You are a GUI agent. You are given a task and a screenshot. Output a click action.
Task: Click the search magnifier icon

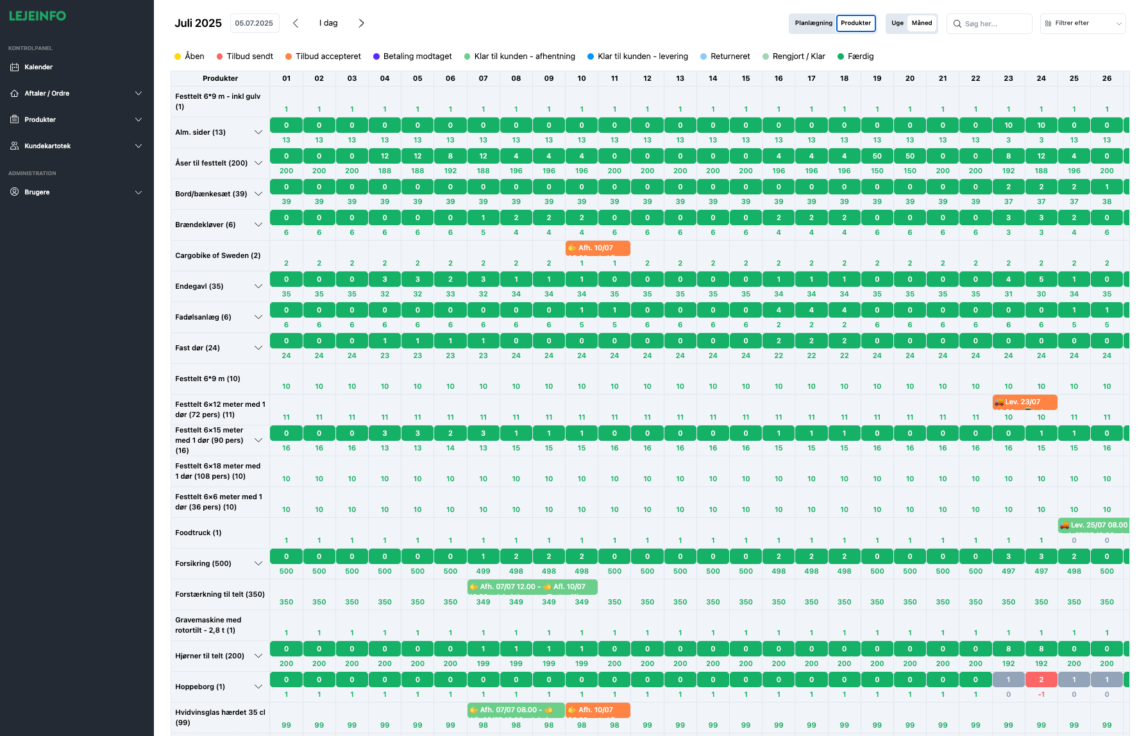point(957,24)
